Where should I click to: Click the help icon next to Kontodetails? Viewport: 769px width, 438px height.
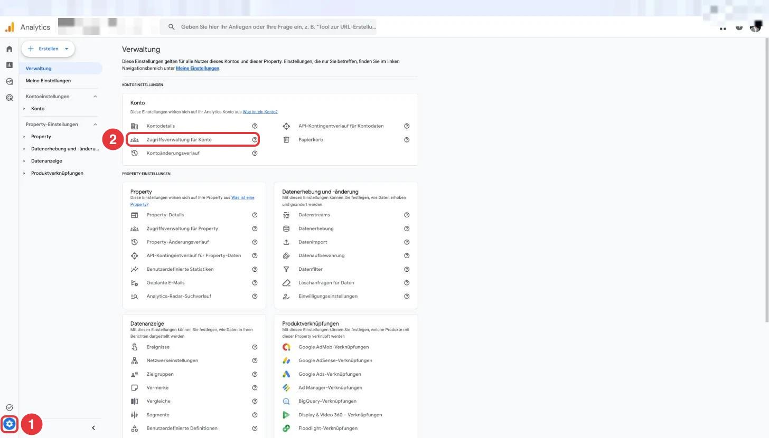255,126
